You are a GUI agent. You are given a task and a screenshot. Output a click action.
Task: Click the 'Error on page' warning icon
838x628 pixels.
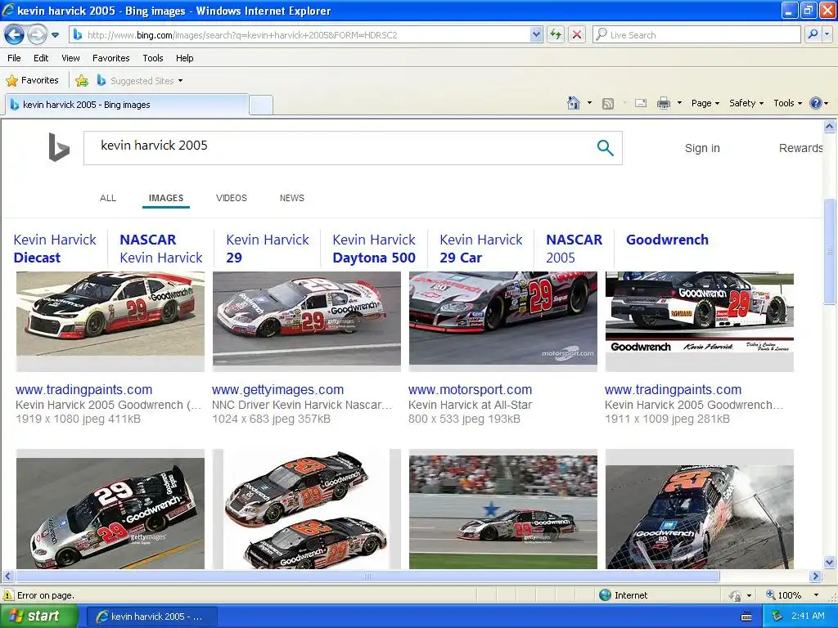(8, 595)
